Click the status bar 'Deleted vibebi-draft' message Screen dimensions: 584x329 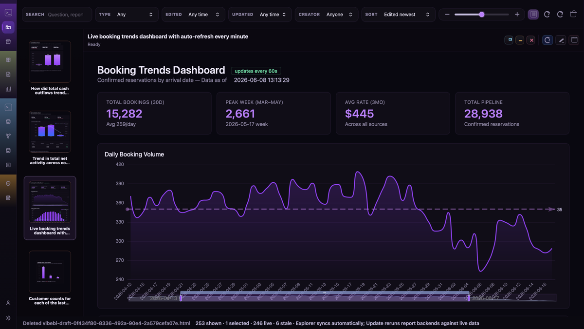click(x=107, y=323)
